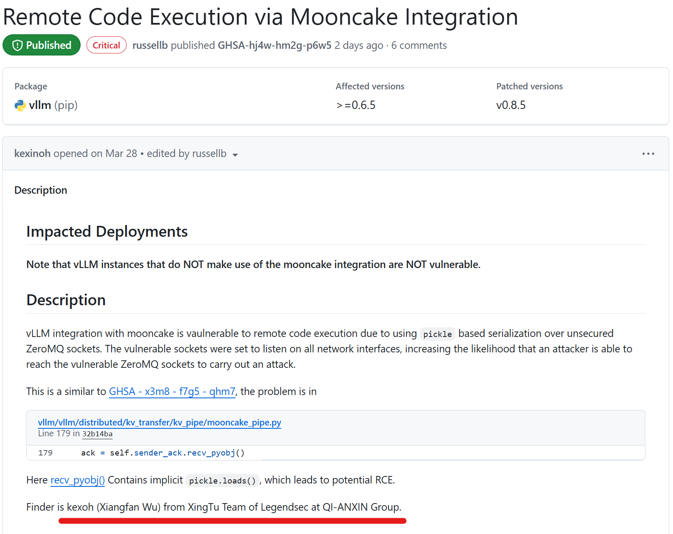This screenshot has height=534, width=673.
Task: Open the mooncake_pipe.py file link
Action: click(160, 423)
